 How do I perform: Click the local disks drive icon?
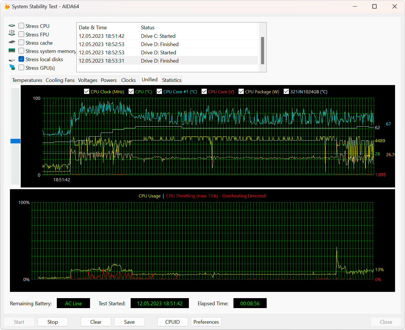pos(12,60)
